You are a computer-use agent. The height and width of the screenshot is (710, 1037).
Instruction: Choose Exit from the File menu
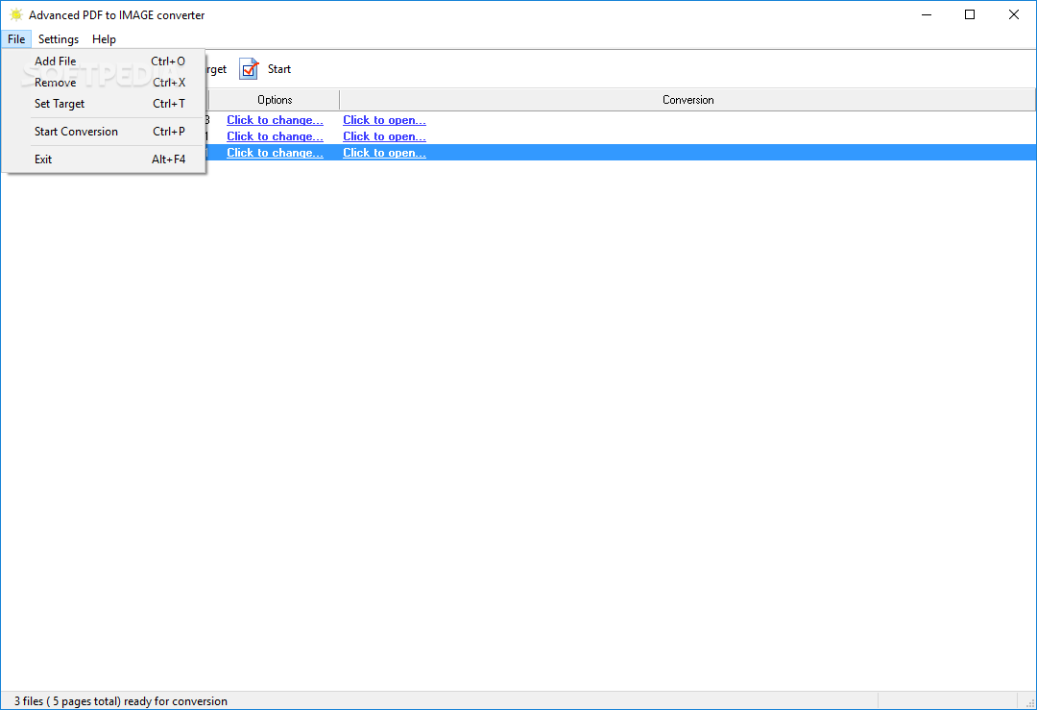pos(104,159)
